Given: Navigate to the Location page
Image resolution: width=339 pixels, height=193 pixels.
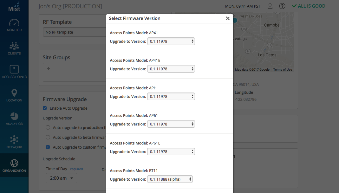Looking at the screenshot, I should tap(14, 95).
